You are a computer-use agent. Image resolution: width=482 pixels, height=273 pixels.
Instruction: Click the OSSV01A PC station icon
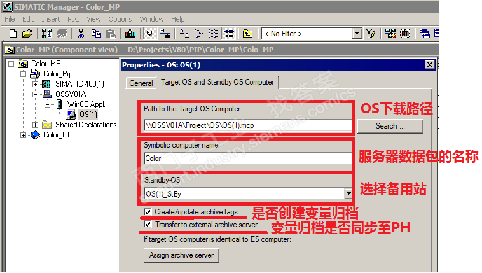pyautogui.click(x=46, y=94)
